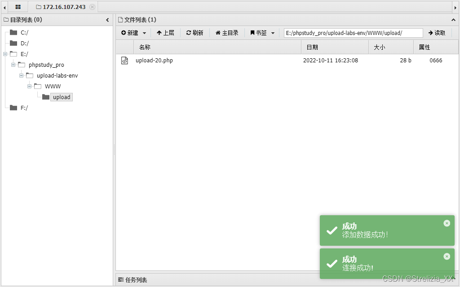Collapse directory panel with the left-pointing chevron
460x287 pixels.
107,20
